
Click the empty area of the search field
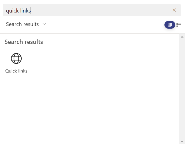[x=103, y=10]
